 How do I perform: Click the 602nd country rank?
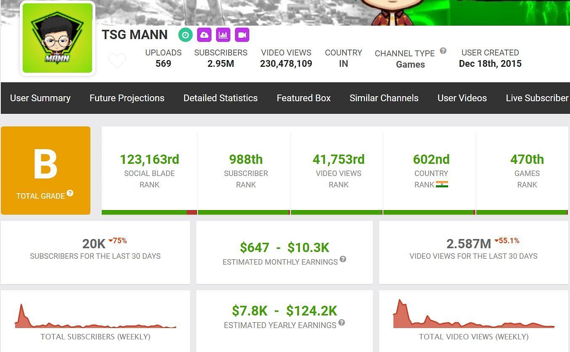[431, 159]
